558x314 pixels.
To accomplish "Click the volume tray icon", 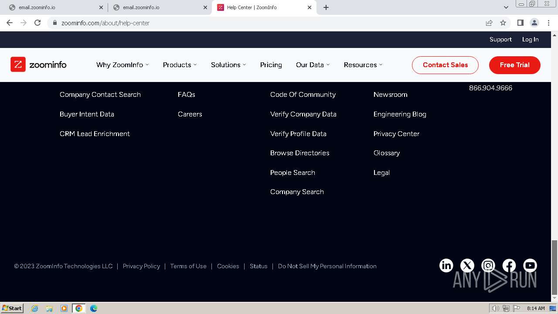I will click(496, 308).
